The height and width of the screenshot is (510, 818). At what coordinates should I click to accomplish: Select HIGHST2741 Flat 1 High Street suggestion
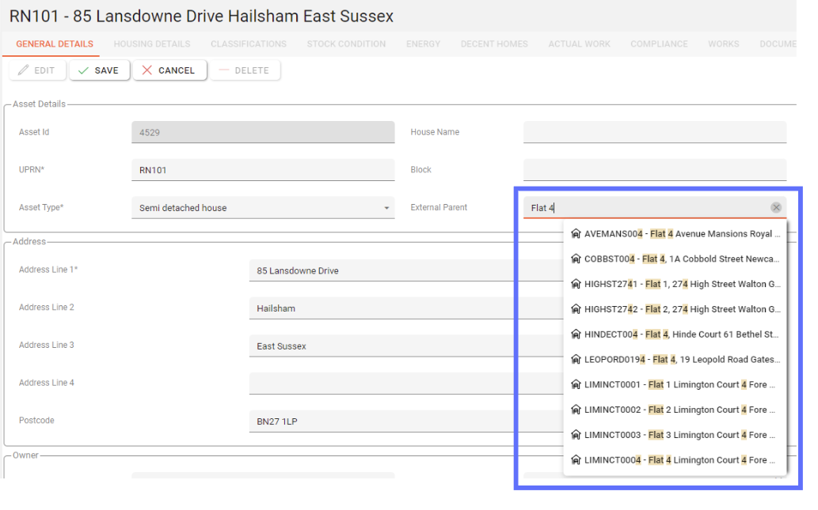681,284
